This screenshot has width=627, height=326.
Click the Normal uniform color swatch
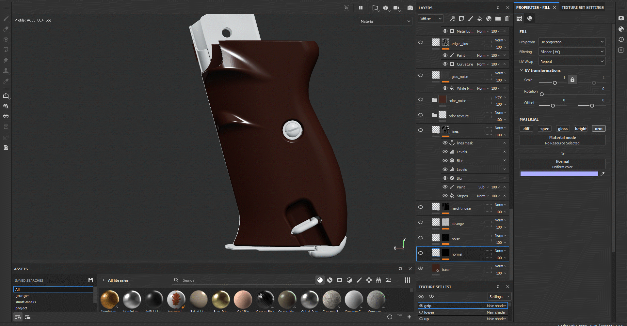point(559,174)
